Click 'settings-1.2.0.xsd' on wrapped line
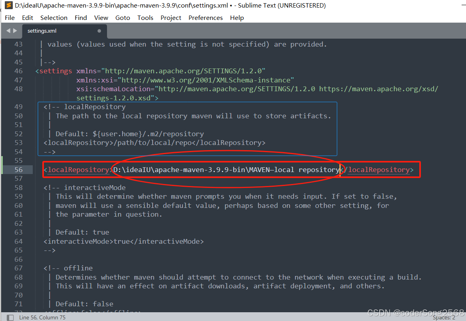 coord(113,98)
